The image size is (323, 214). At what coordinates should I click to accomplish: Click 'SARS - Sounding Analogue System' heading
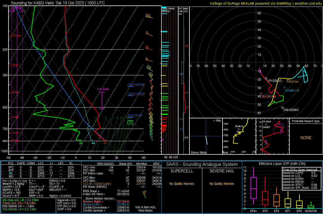pyautogui.click(x=202, y=165)
